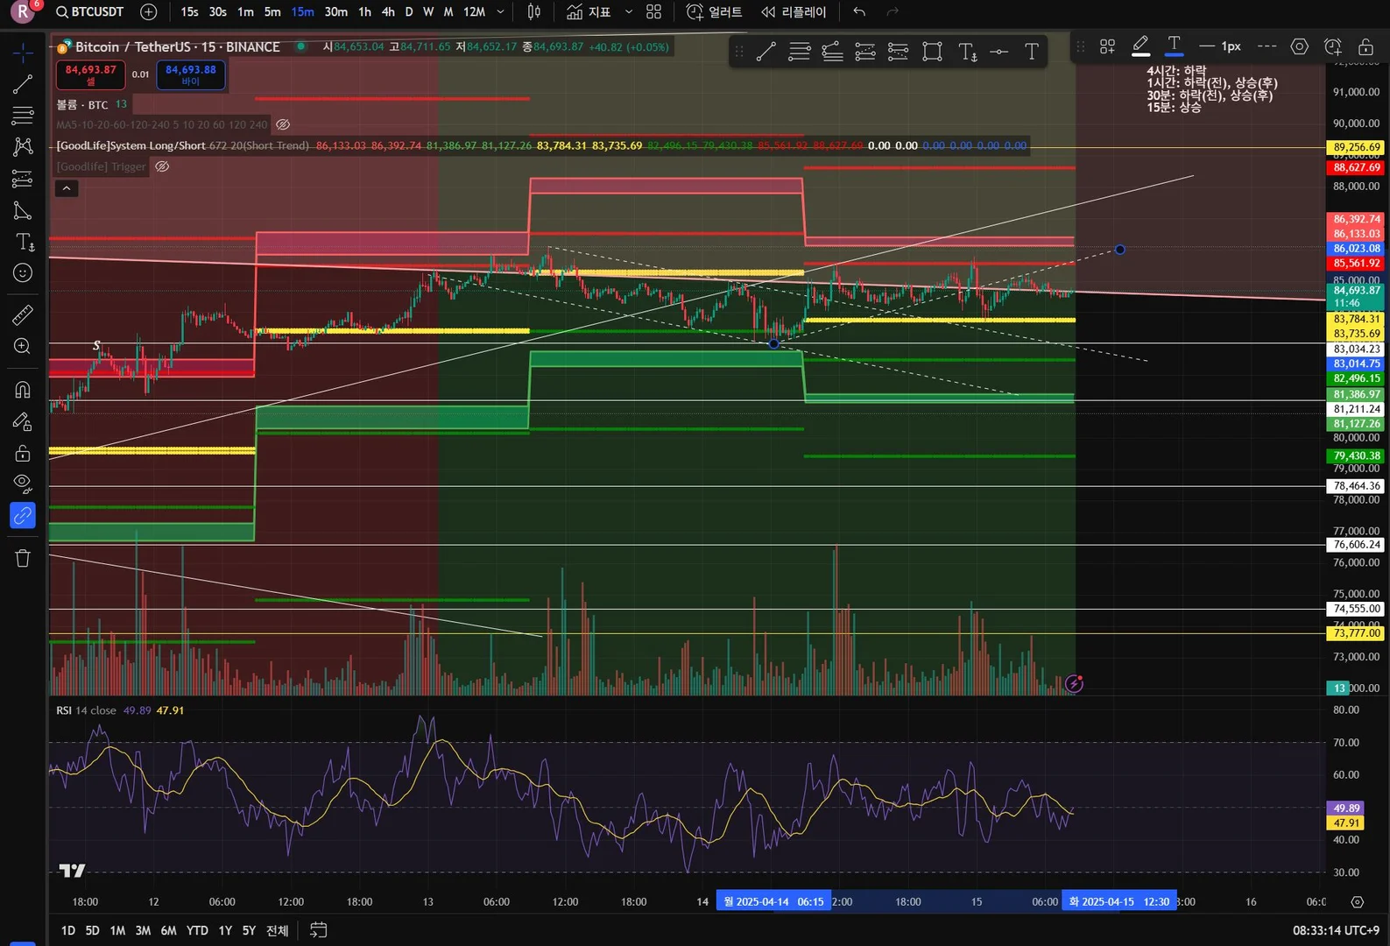Select the 3M date range
Screen dimensions: 1390x946
tap(143, 930)
